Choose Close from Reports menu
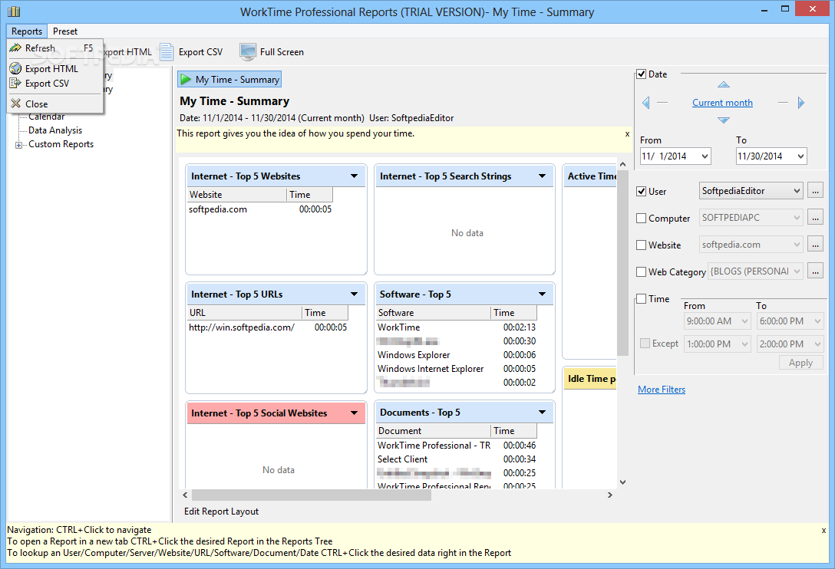Image resolution: width=835 pixels, height=569 pixels. point(54,104)
